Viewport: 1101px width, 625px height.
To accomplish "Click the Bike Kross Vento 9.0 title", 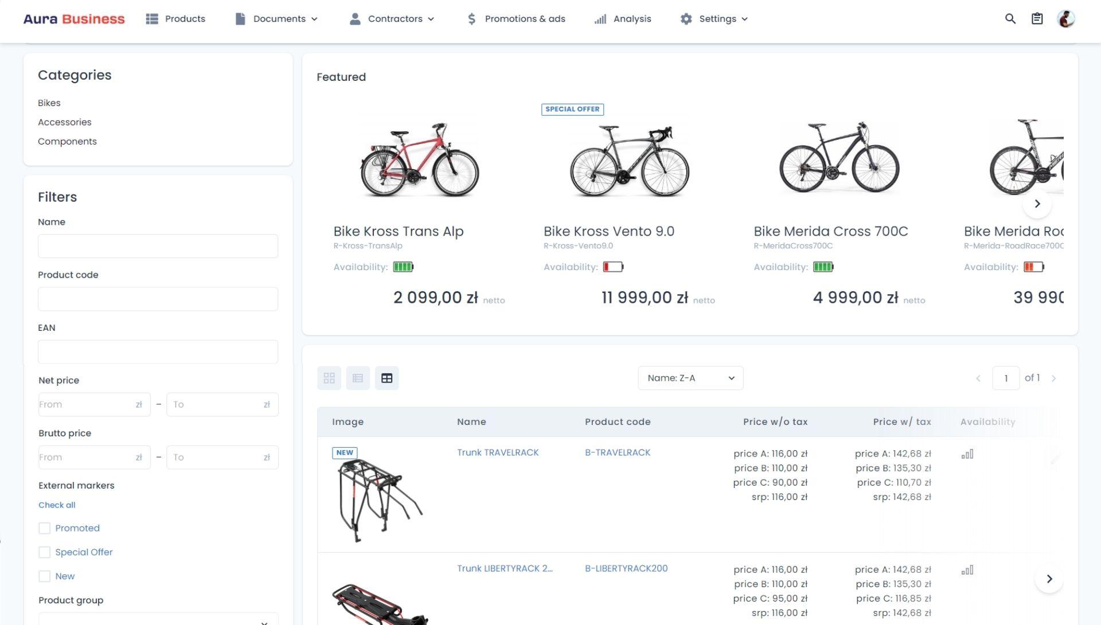I will tap(609, 231).
